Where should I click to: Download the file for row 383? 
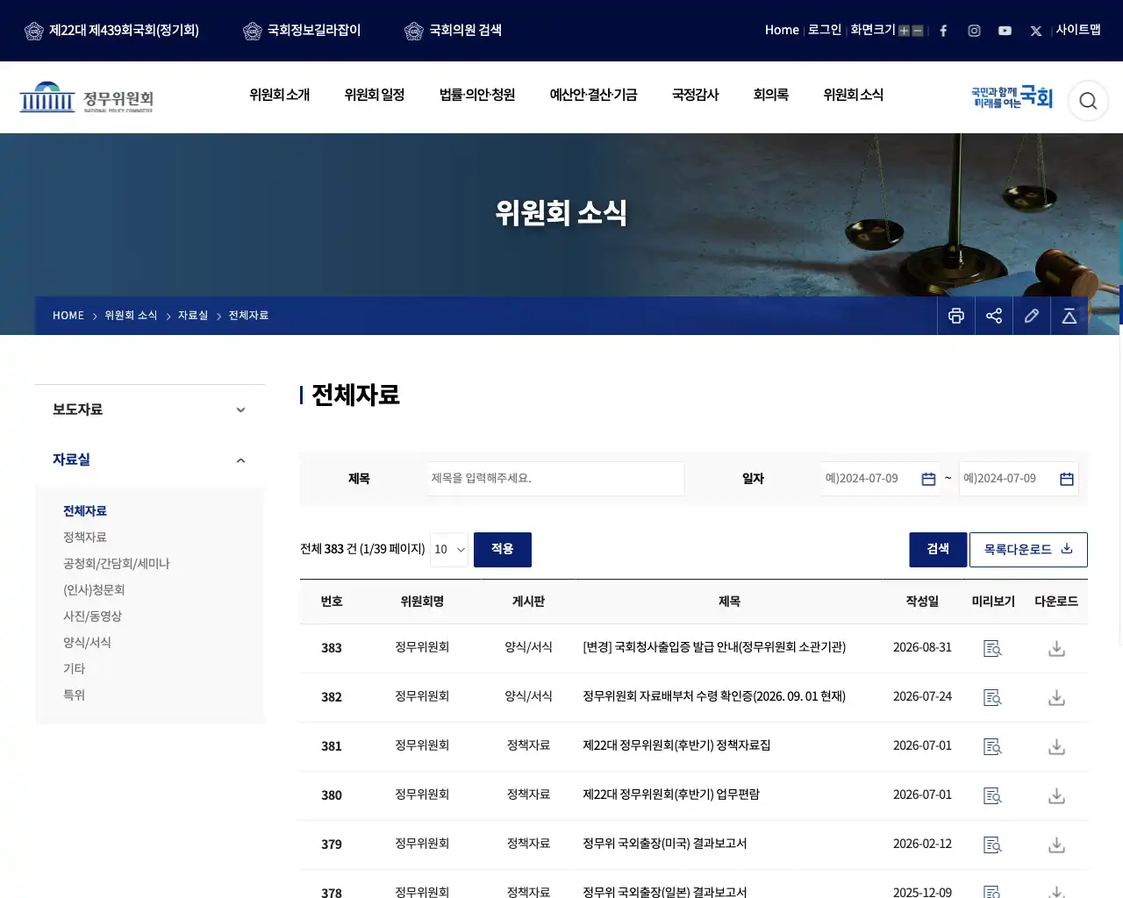pos(1057,649)
